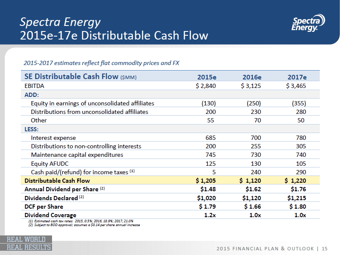
Task: Click the 2017e column header
Action: 297,77
